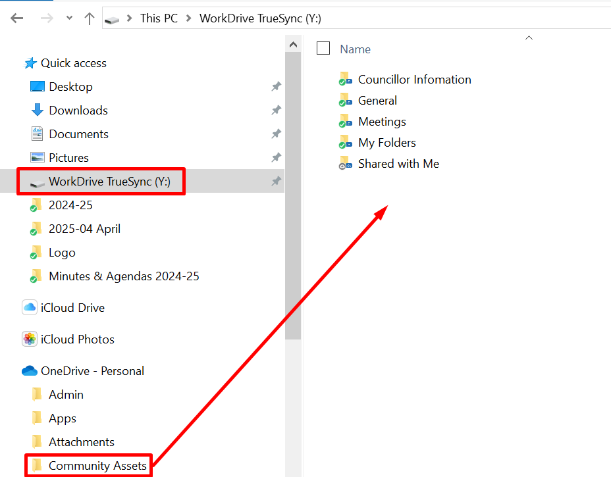
Task: Open Desktop in Quick access
Action: pyautogui.click(x=71, y=86)
